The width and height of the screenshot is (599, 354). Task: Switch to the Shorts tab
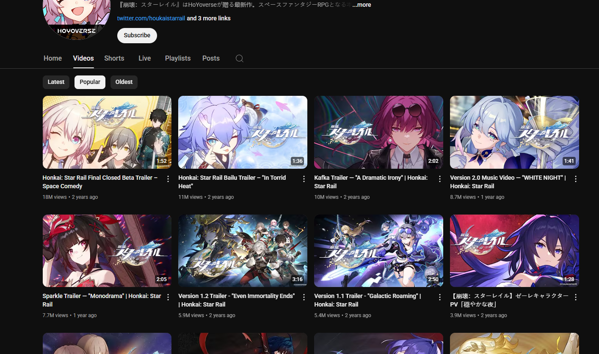(x=114, y=59)
